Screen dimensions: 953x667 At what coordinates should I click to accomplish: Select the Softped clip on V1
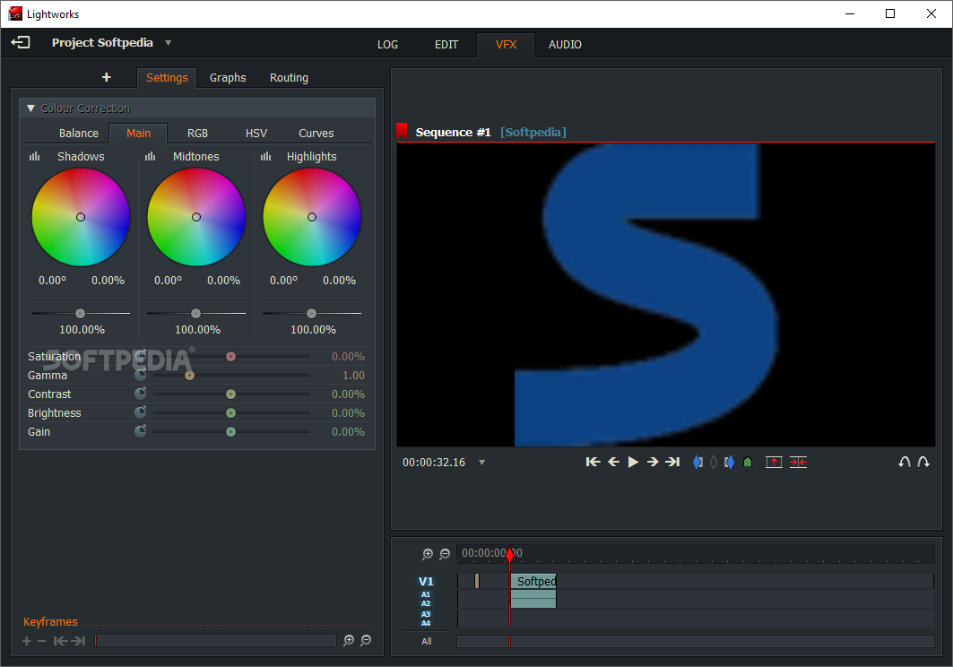(x=533, y=581)
